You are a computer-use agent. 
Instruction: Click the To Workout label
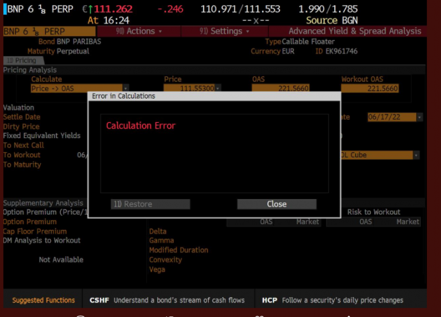(22, 155)
